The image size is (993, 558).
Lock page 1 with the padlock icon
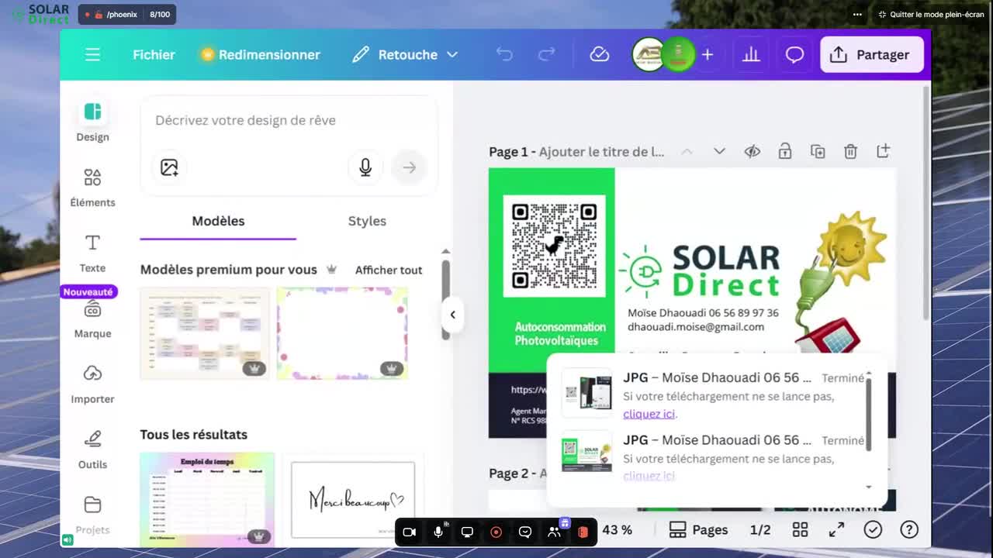(x=785, y=151)
